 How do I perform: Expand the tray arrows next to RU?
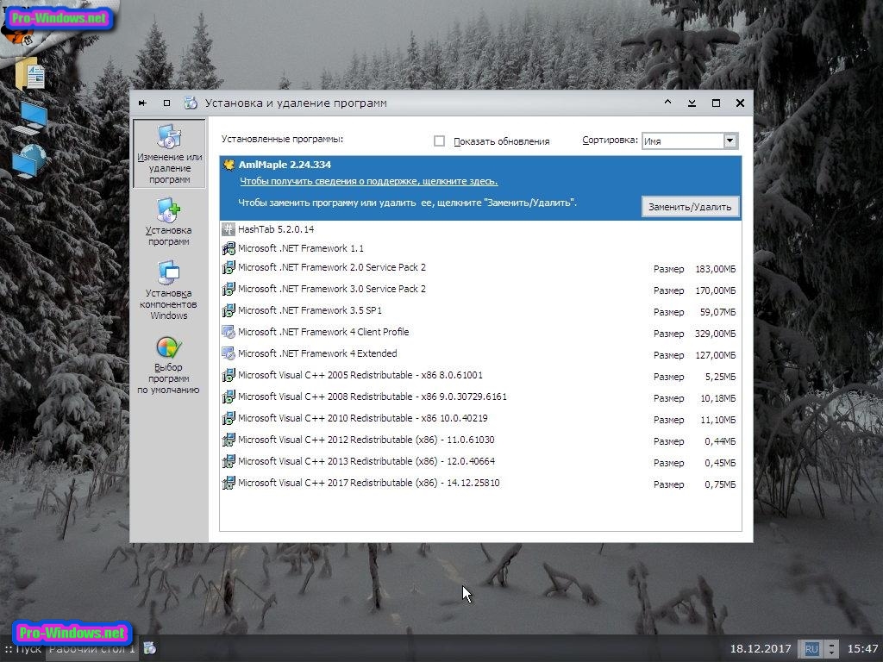point(831,649)
